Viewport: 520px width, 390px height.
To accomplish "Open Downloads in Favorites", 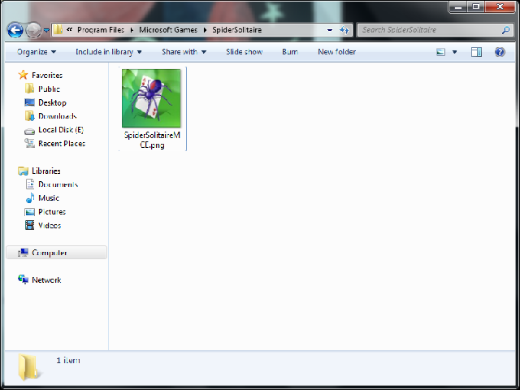I will click(57, 116).
